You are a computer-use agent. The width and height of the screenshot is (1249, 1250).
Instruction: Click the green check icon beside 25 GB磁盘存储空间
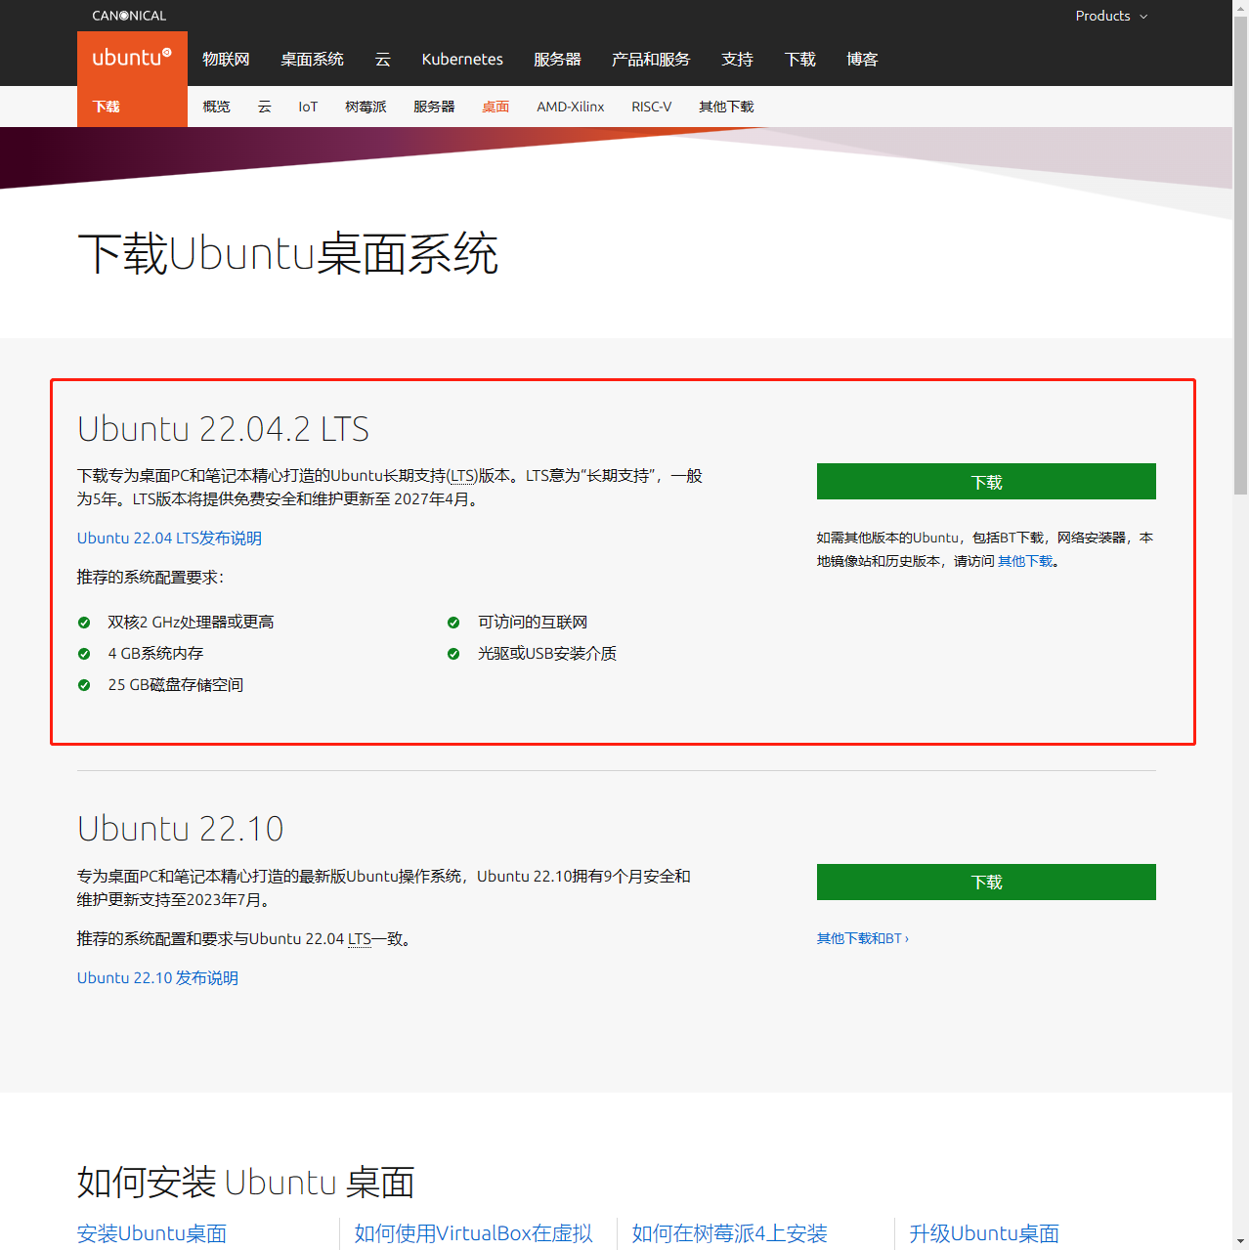pos(84,685)
